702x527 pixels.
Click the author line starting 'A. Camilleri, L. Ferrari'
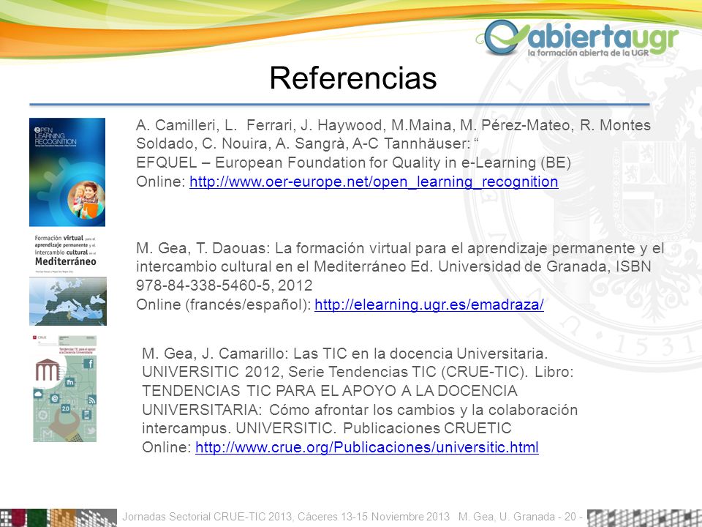[x=393, y=125]
